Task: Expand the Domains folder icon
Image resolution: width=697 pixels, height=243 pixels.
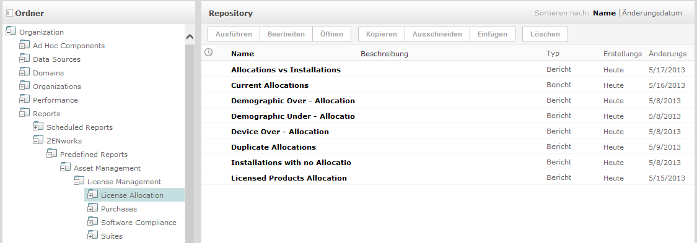Action: coord(24,73)
